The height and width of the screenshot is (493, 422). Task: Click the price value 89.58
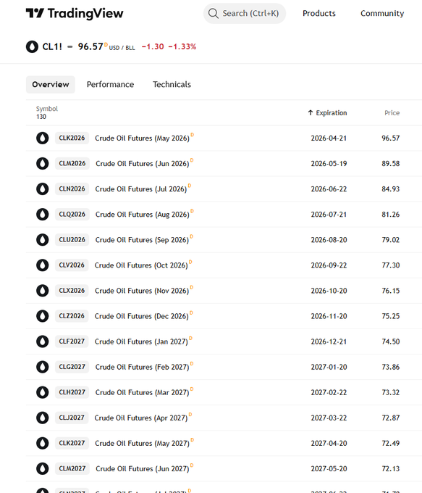click(x=391, y=164)
